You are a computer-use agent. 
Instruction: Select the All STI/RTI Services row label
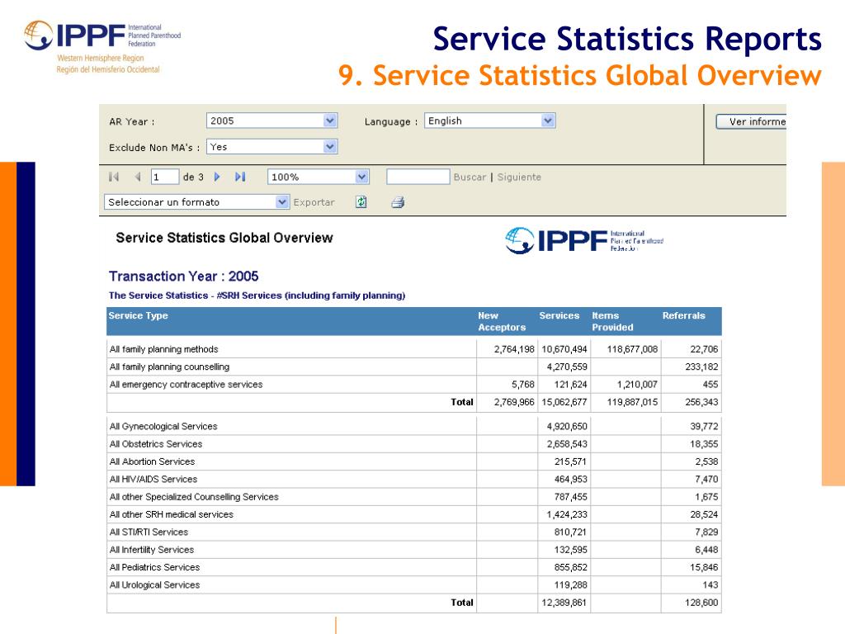149,532
